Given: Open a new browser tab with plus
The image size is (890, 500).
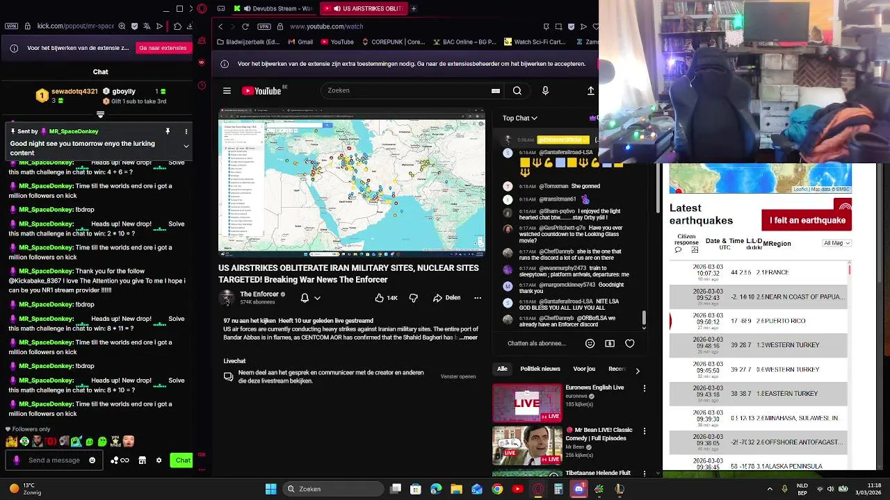Looking at the screenshot, I should (414, 8).
